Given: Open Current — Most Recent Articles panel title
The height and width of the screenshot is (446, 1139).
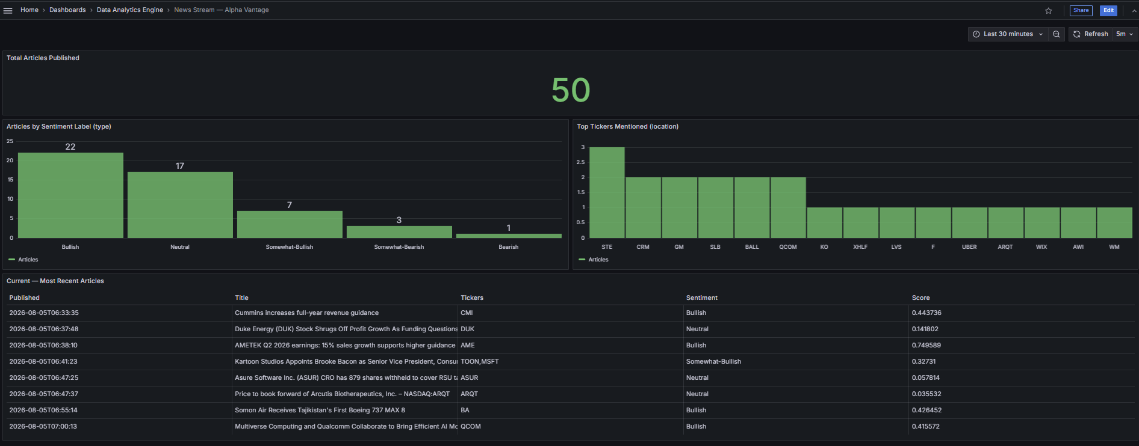Looking at the screenshot, I should (x=55, y=281).
